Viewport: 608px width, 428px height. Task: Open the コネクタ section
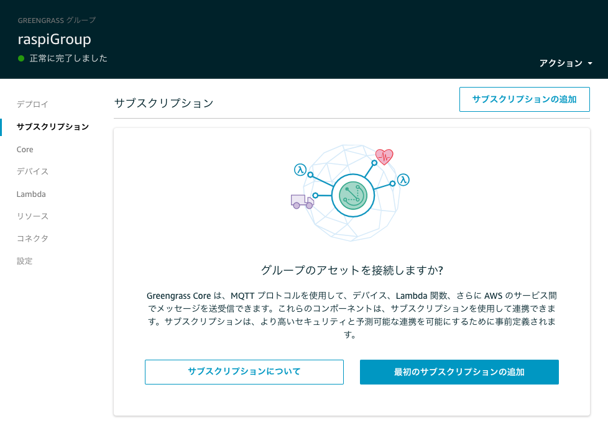coord(32,238)
